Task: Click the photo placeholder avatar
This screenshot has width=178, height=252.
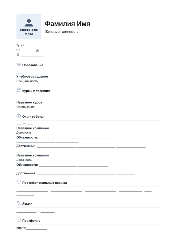Action: [29, 26]
